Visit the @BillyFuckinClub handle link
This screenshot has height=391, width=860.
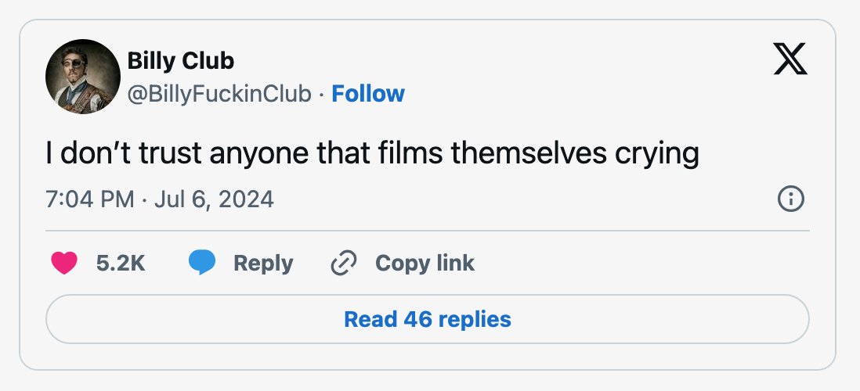point(219,94)
